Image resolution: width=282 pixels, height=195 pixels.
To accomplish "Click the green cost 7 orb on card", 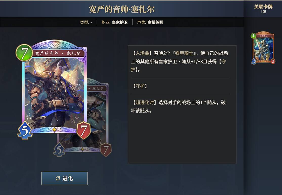I will point(25,53).
